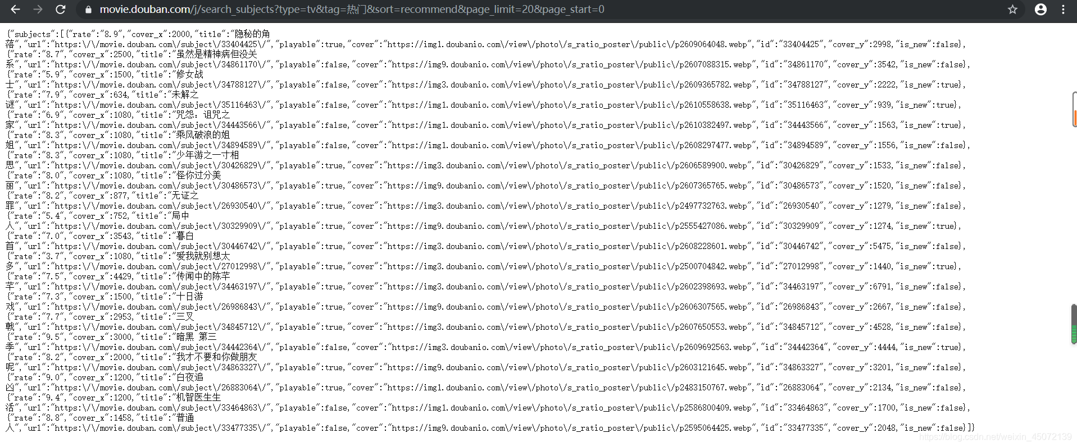Select the title "我才不要和你做朋友"
The image size is (1077, 447).
[216, 357]
